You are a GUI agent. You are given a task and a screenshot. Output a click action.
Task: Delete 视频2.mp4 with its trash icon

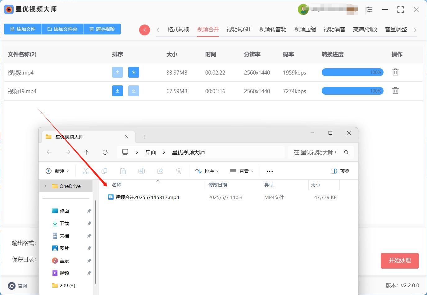point(395,72)
